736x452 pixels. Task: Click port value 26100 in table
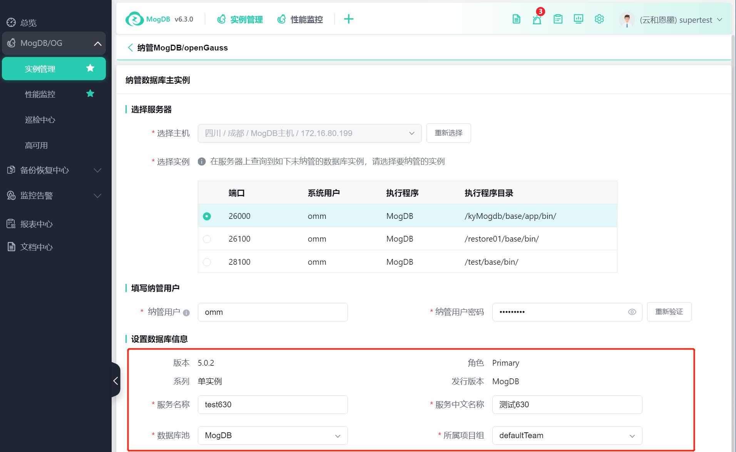click(x=239, y=239)
